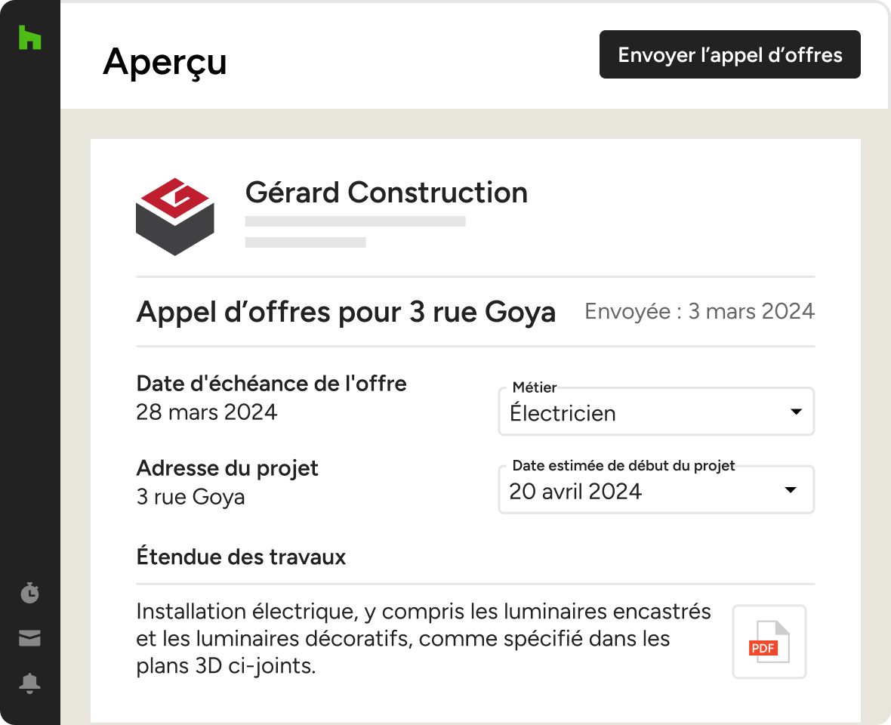Click the Installation électrique description text
Image resolution: width=891 pixels, height=725 pixels.
tap(424, 639)
